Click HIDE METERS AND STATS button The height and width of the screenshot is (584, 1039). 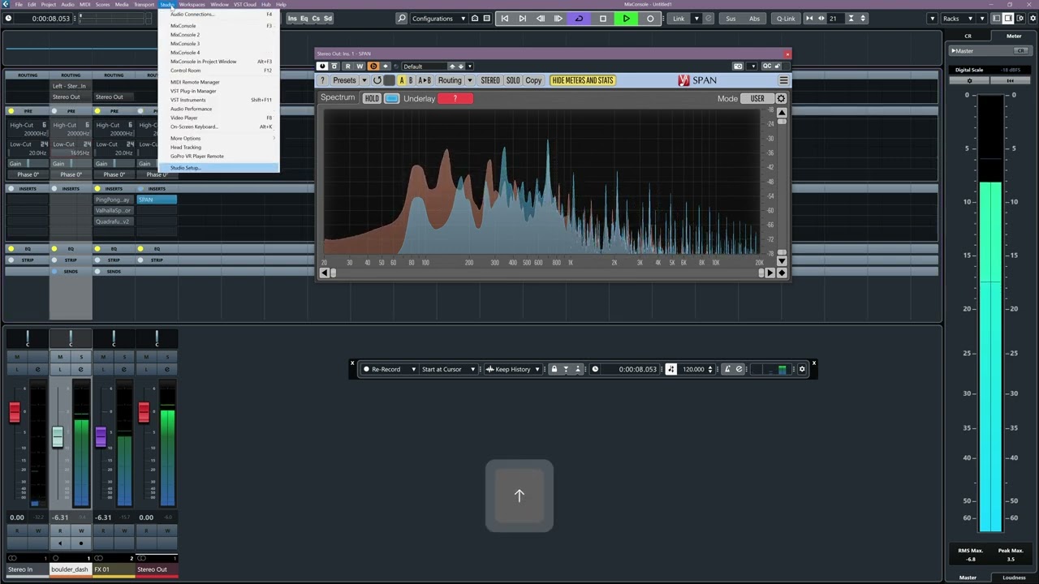pos(583,80)
